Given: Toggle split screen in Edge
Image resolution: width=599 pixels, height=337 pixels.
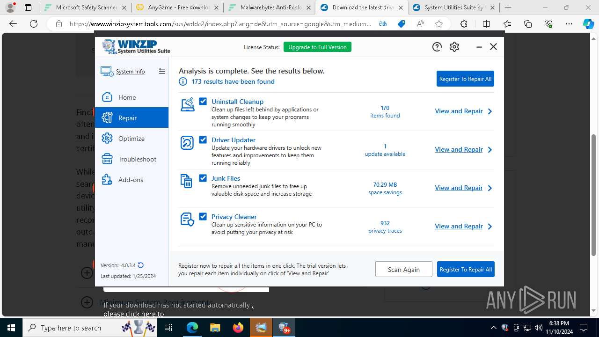Looking at the screenshot, I should pyautogui.click(x=486, y=24).
